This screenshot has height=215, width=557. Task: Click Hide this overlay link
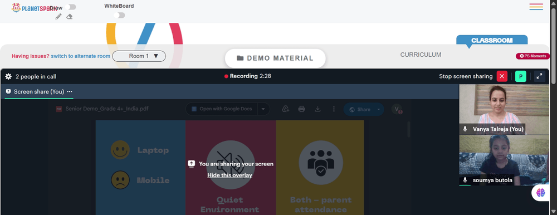pos(230,175)
